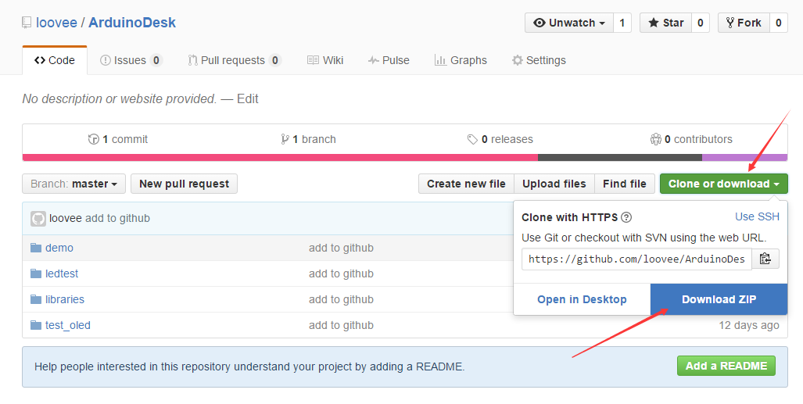Click Add a README button
Image resolution: width=803 pixels, height=404 pixels.
point(726,366)
